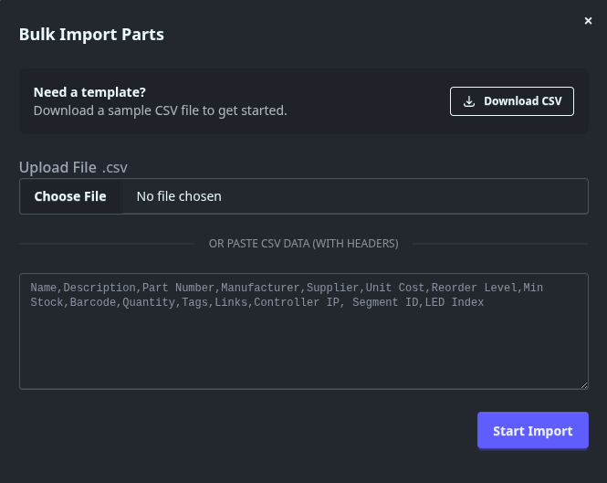The width and height of the screenshot is (607, 483).
Task: Close the Bulk Import Parts dialog
Action: click(588, 21)
